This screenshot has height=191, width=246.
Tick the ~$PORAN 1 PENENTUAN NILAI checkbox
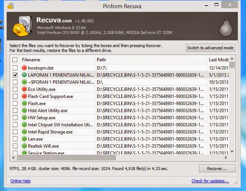[x=15, y=82]
